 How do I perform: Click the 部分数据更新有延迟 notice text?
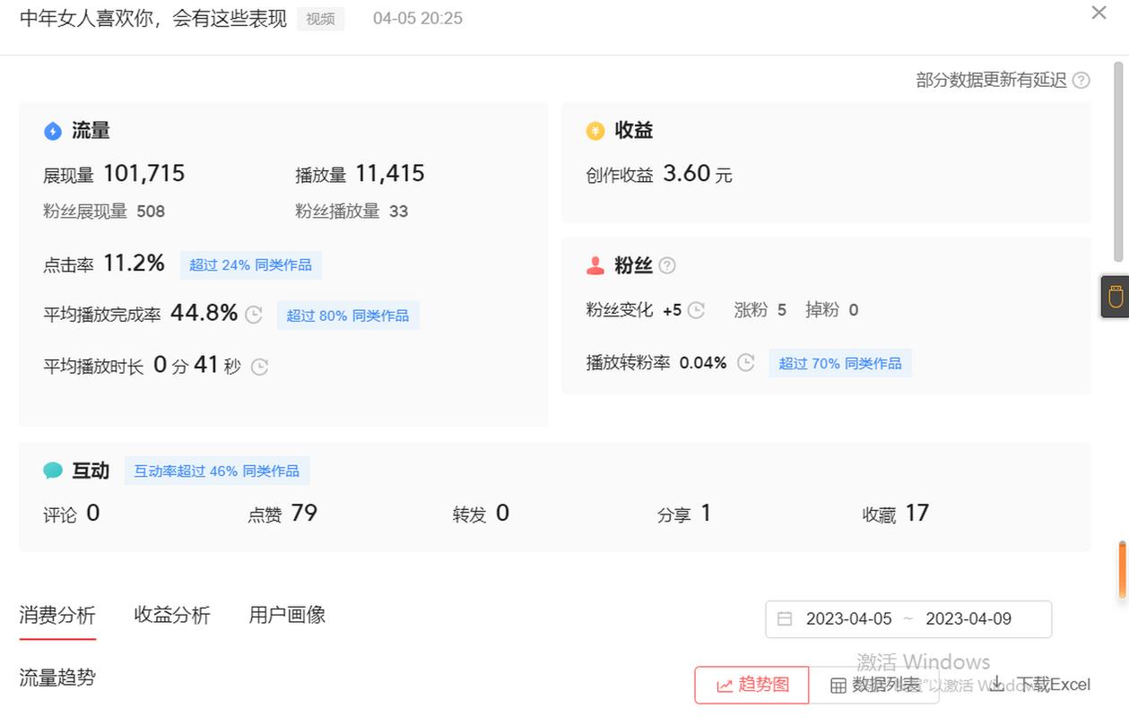pyautogui.click(x=991, y=80)
